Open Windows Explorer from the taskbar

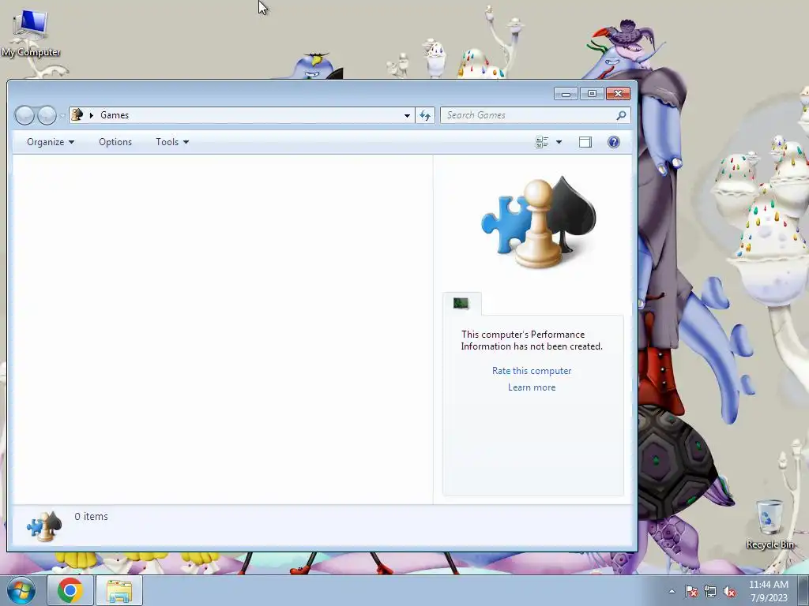pyautogui.click(x=119, y=590)
